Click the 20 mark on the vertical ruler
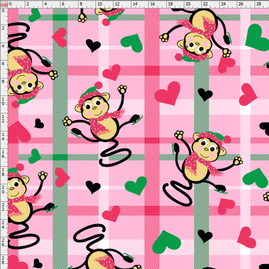Image resolution: width=269 pixels, height=269 pixels. [3, 189]
